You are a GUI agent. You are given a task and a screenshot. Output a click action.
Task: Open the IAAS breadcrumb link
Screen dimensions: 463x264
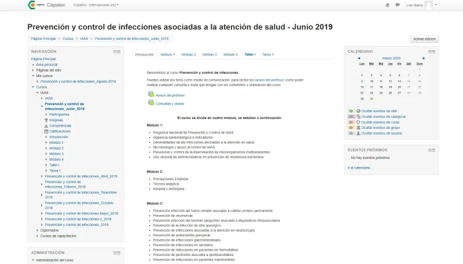[x=84, y=39]
